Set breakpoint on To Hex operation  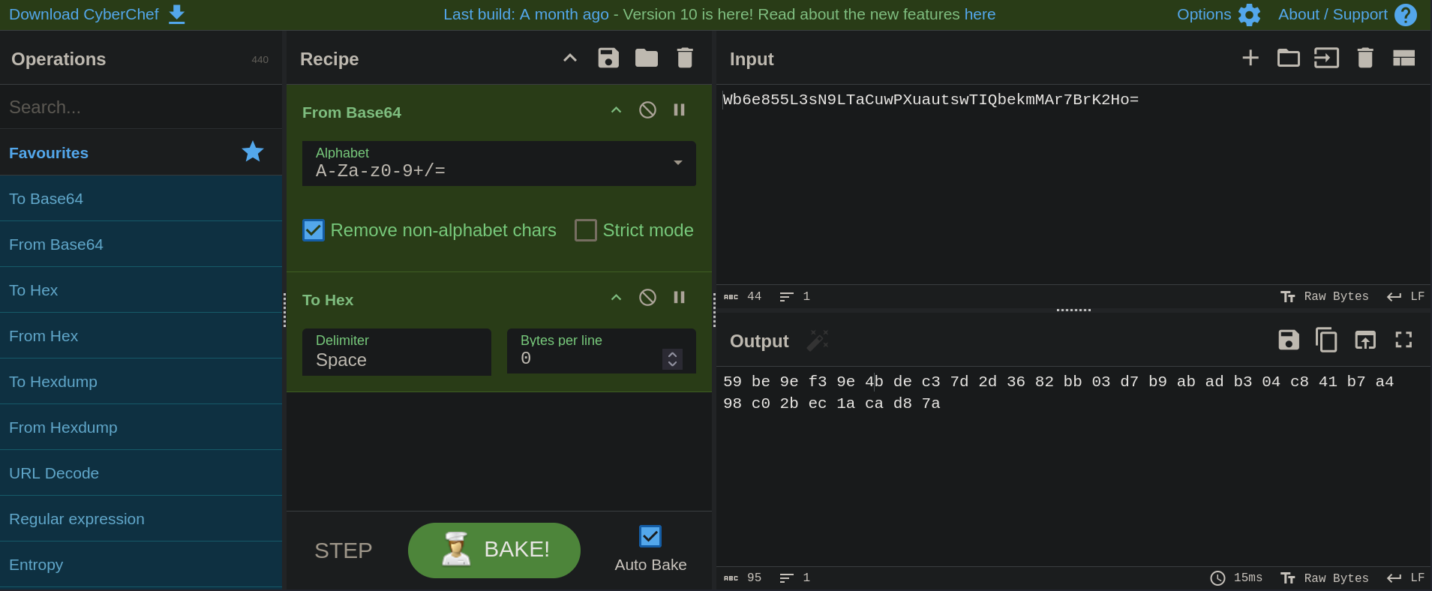click(679, 298)
